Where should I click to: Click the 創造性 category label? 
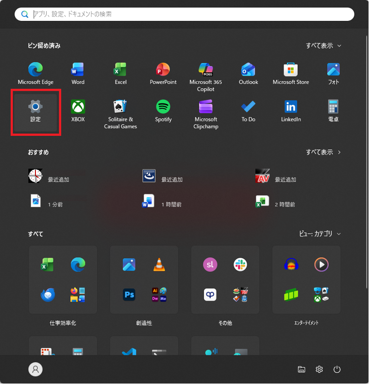tap(144, 323)
